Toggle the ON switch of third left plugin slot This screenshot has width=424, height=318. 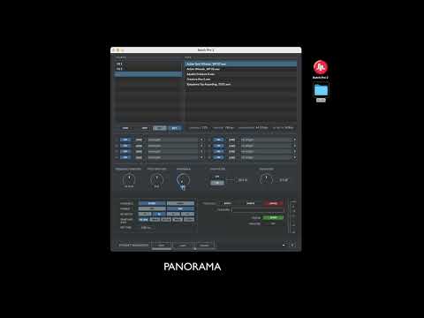click(x=125, y=152)
